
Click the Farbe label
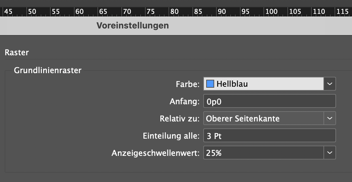point(188,84)
